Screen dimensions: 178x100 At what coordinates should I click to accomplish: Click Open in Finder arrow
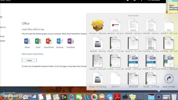(x=169, y=79)
